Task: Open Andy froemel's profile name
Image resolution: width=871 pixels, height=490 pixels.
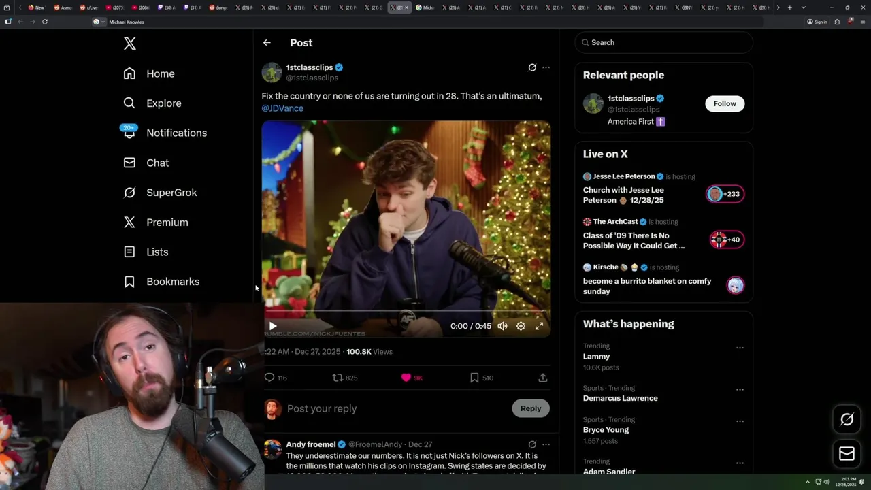Action: pyautogui.click(x=311, y=444)
